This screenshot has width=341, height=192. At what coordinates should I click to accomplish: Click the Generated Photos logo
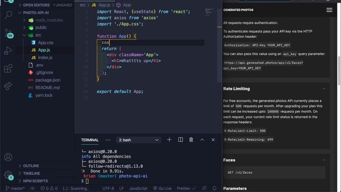coord(238,10)
